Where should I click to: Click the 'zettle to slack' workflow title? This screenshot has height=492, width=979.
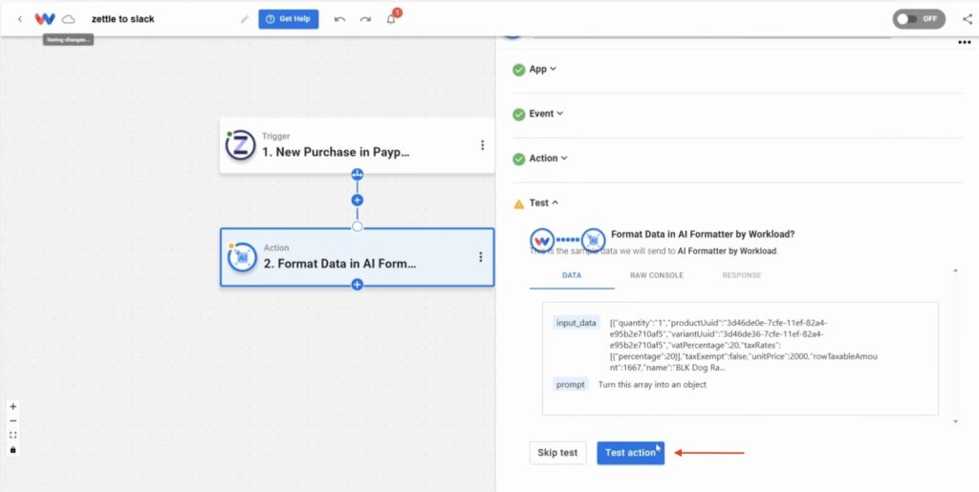point(123,19)
